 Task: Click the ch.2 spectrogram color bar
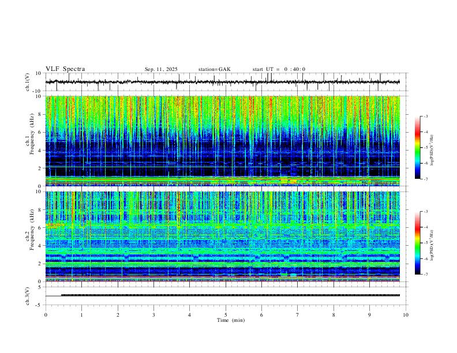[418, 243]
